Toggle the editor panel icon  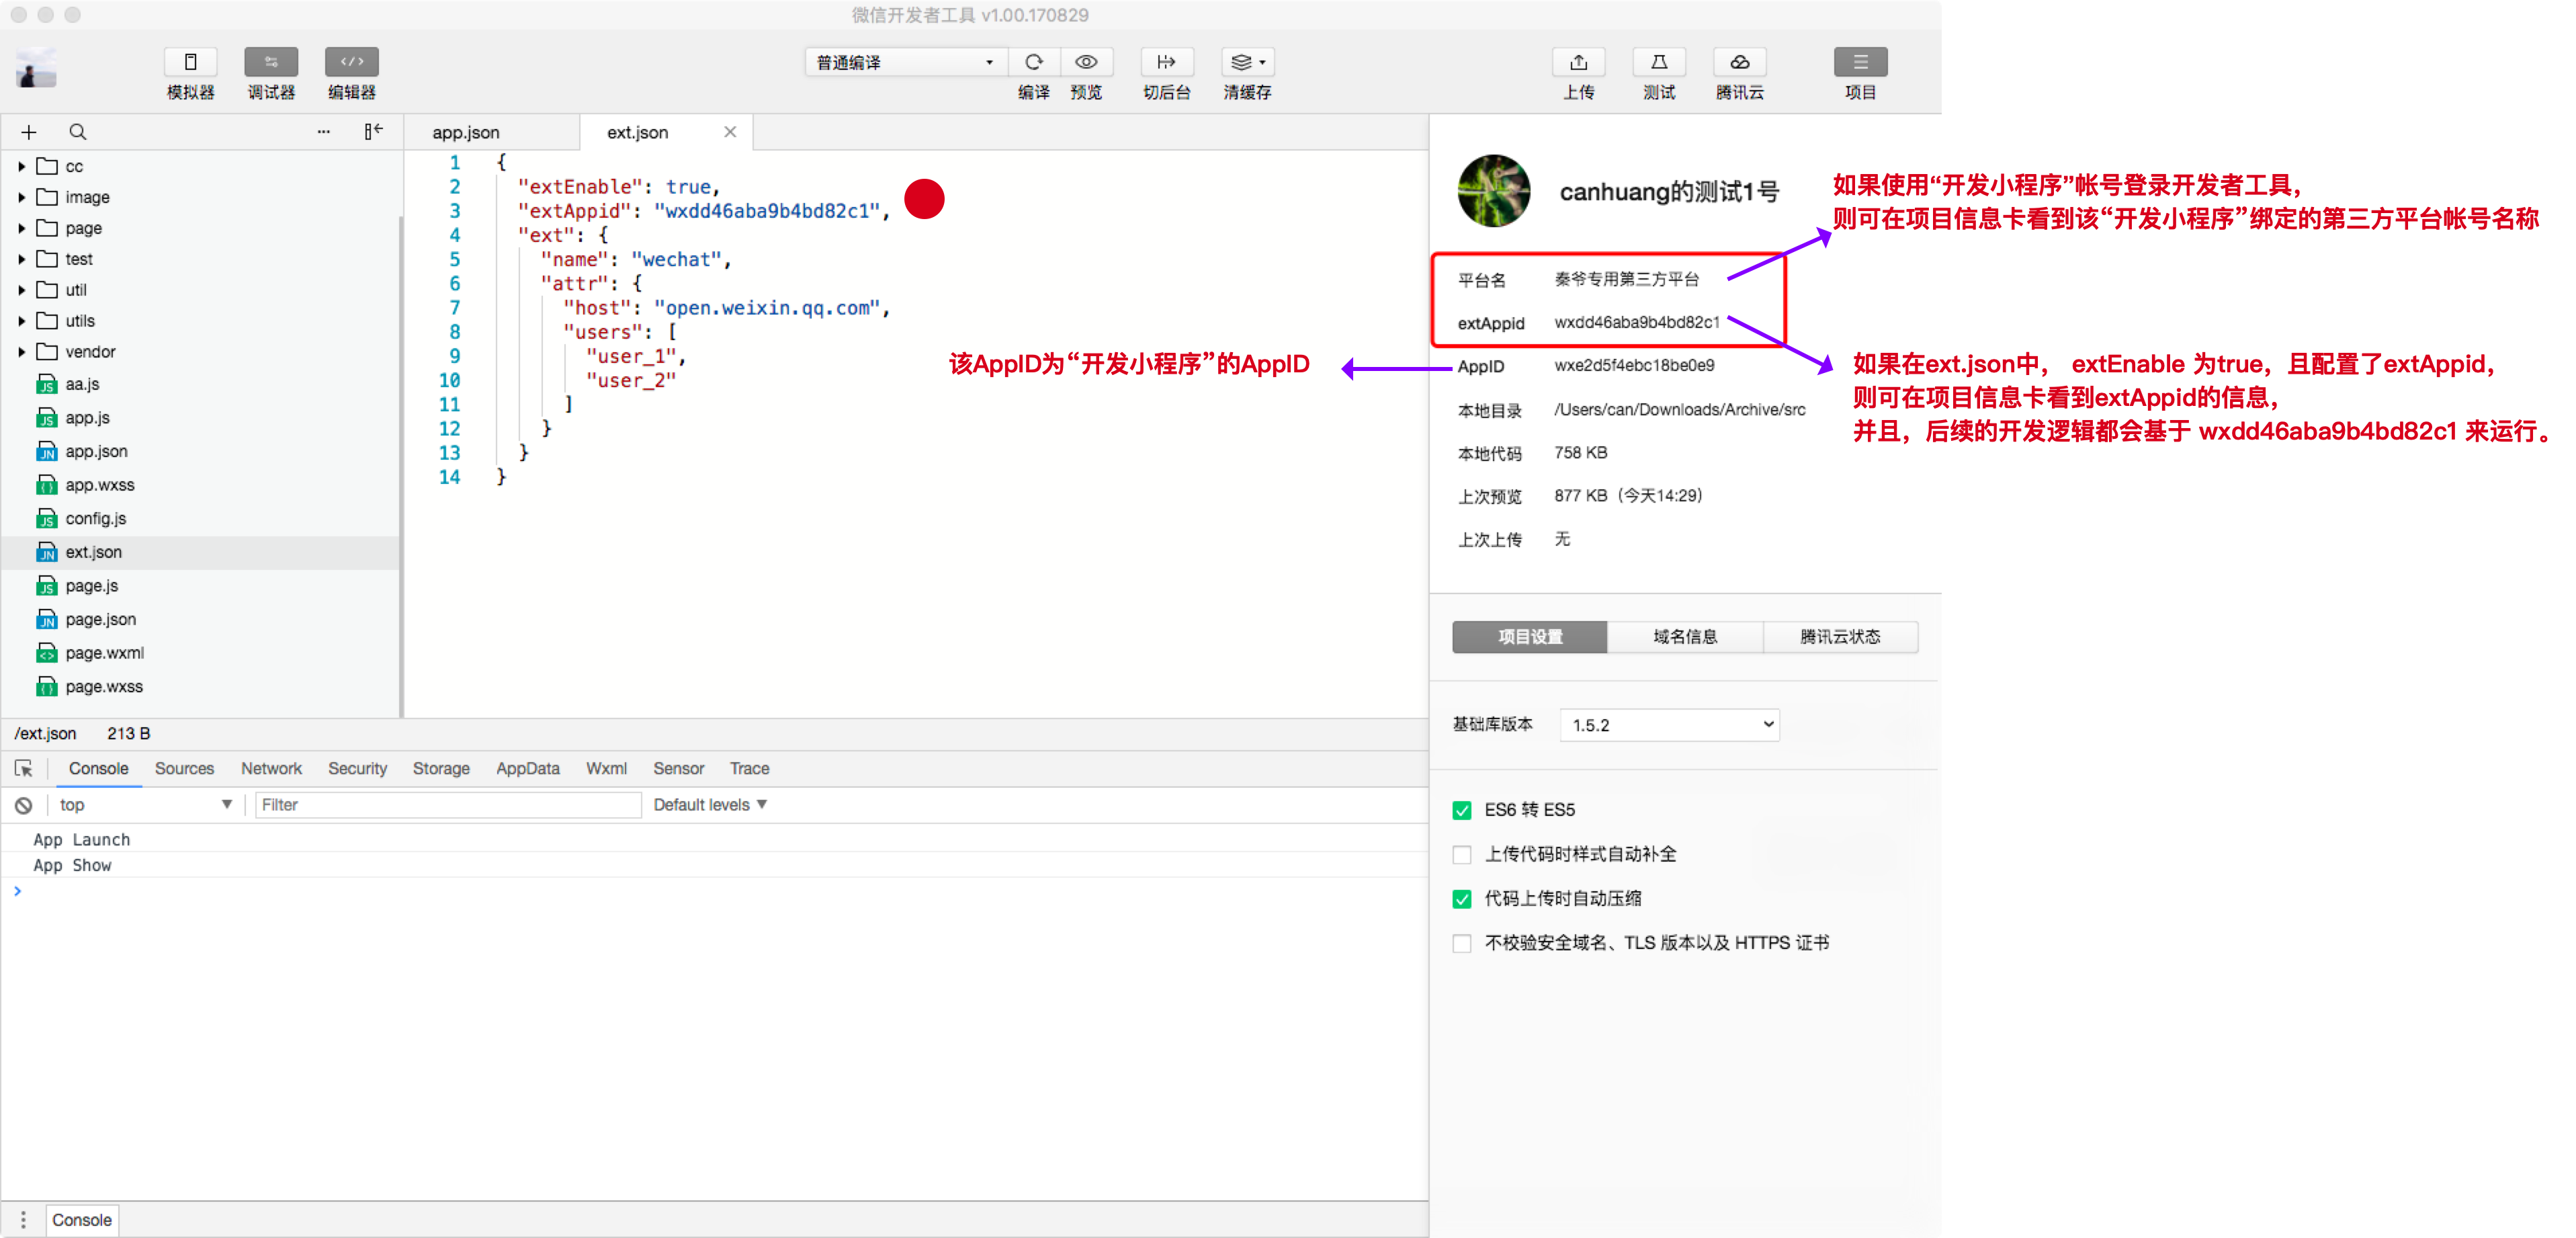click(x=352, y=62)
